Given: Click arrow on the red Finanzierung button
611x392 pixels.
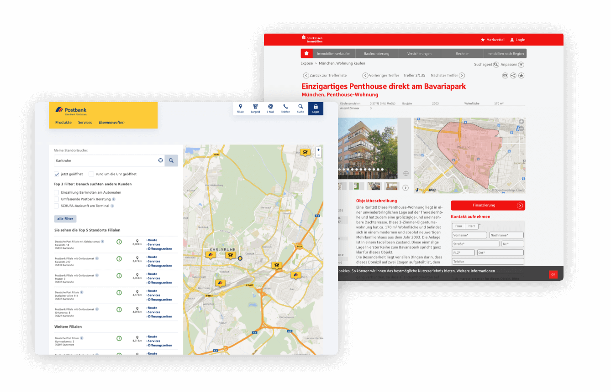Looking at the screenshot, I should pyautogui.click(x=520, y=206).
